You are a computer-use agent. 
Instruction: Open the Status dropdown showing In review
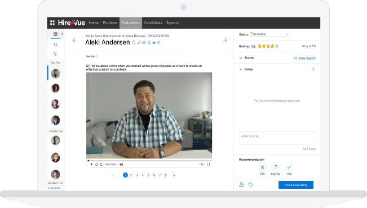269,34
